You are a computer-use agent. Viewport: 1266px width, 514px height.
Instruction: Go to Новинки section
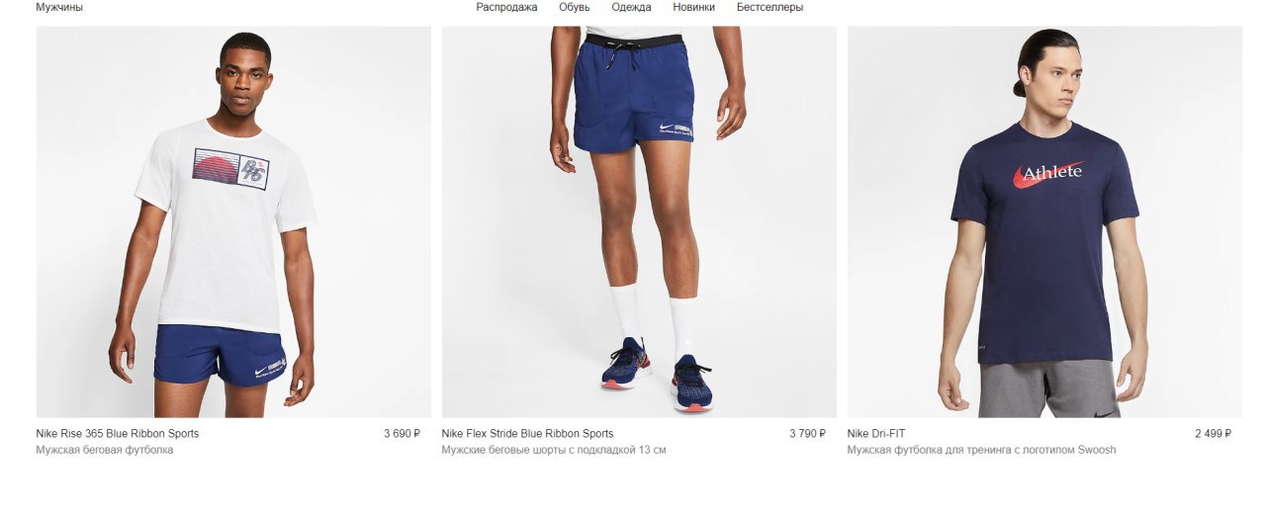click(693, 7)
